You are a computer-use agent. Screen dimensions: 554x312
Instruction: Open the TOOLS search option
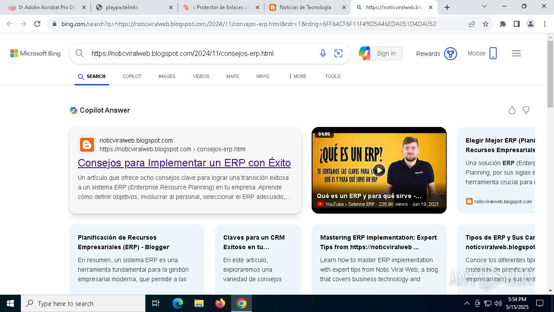point(333,76)
